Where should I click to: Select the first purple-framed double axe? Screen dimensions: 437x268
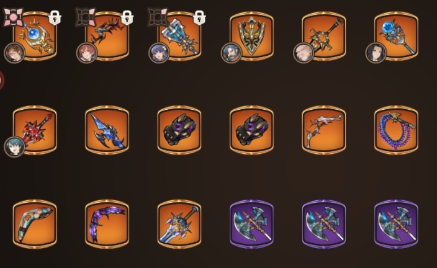pos(251,224)
